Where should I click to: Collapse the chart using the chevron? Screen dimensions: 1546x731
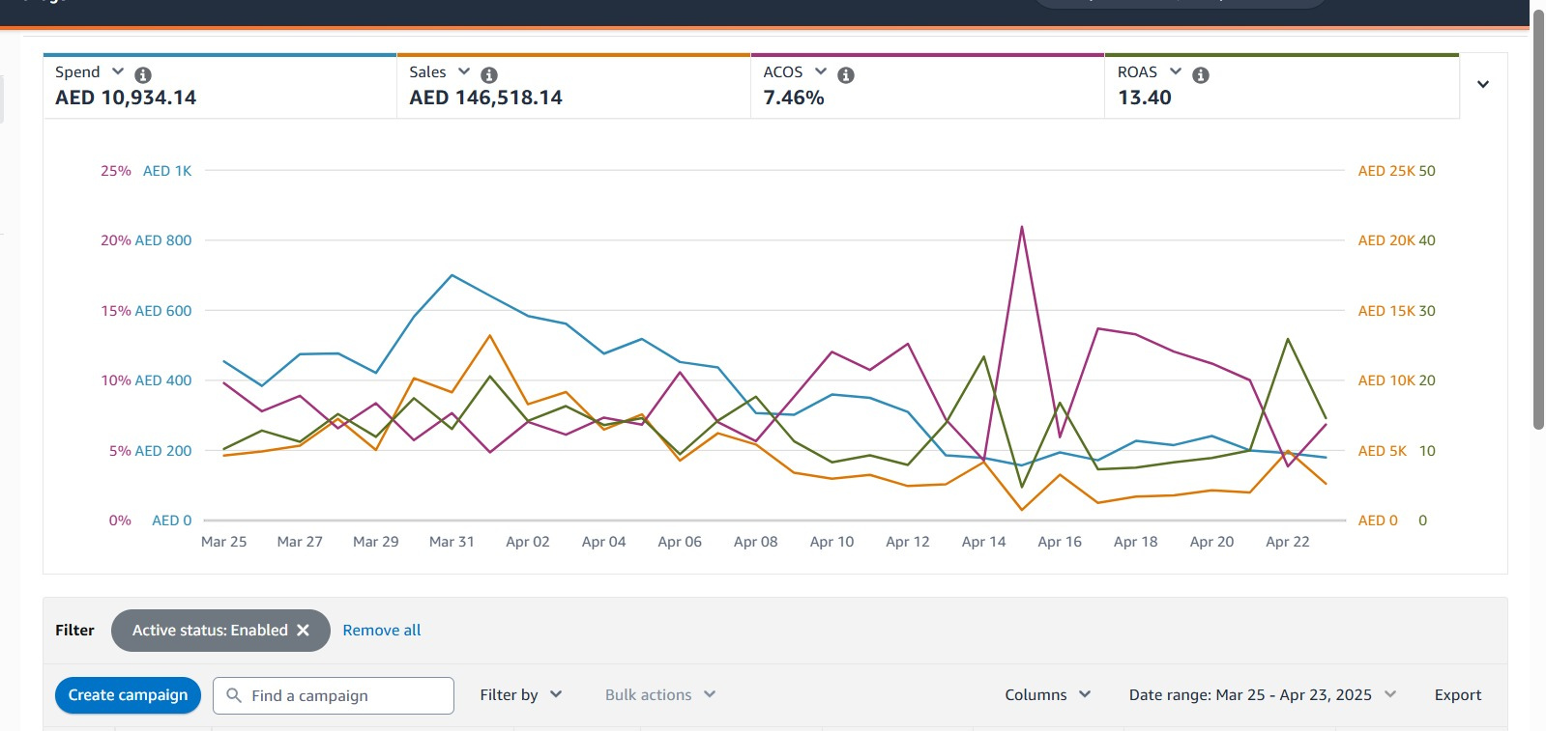(x=1483, y=84)
